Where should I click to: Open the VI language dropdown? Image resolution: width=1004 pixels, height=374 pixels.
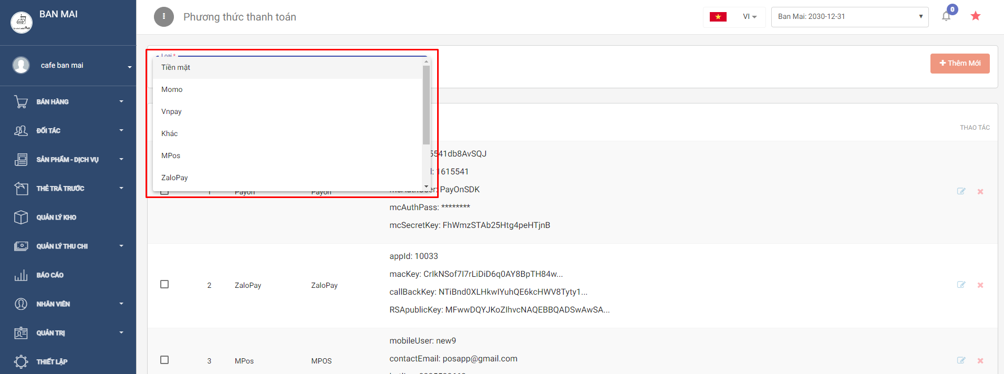(749, 17)
